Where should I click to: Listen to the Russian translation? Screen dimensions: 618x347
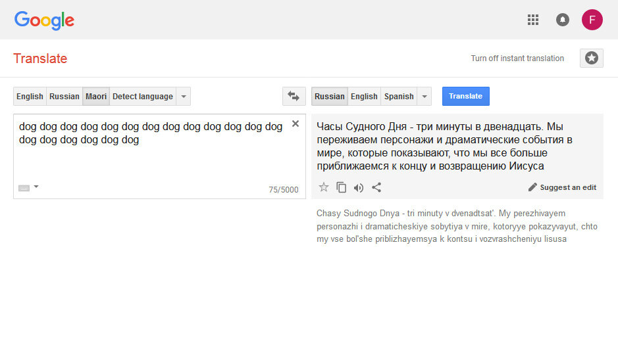pyautogui.click(x=358, y=188)
